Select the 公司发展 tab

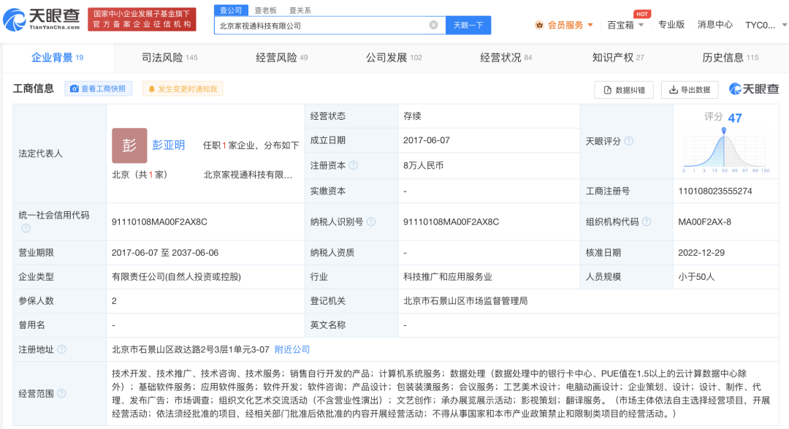[x=394, y=58]
